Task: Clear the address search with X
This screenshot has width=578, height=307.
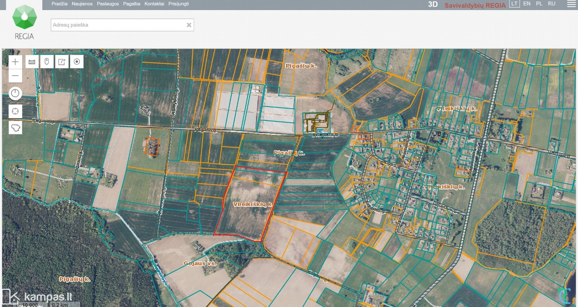Action: pyautogui.click(x=189, y=25)
